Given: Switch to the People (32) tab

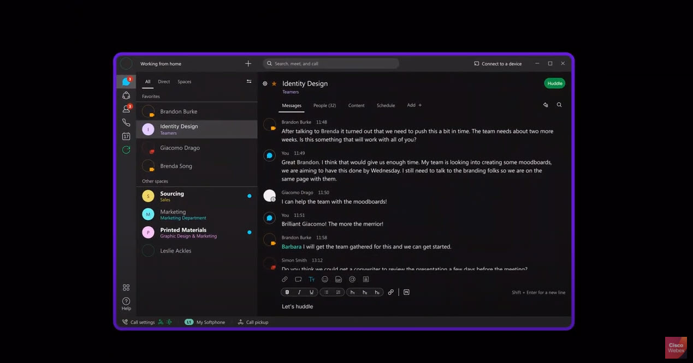Looking at the screenshot, I should tap(324, 105).
